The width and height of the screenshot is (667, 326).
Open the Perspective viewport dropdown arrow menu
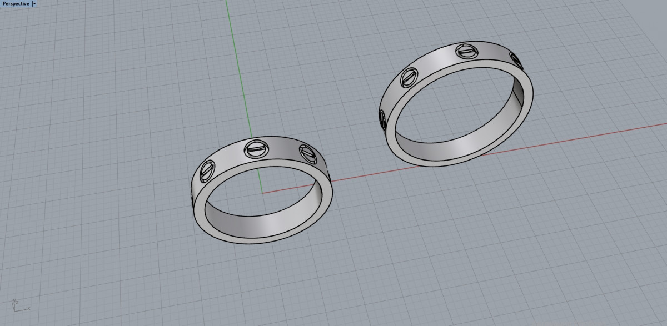[34, 3]
